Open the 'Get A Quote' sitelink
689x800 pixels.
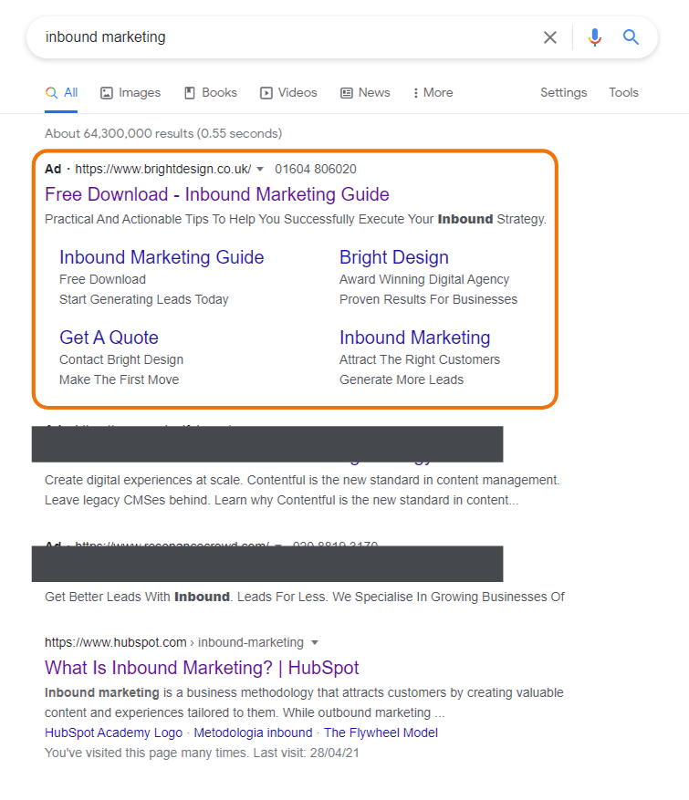tap(109, 338)
